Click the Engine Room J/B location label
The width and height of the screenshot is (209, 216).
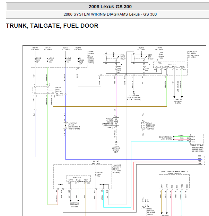tap(91, 57)
